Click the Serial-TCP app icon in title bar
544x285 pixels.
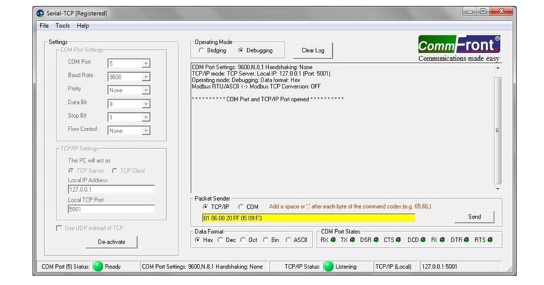coord(40,14)
